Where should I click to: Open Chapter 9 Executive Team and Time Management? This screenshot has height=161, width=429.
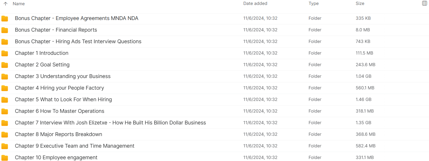coord(75,146)
